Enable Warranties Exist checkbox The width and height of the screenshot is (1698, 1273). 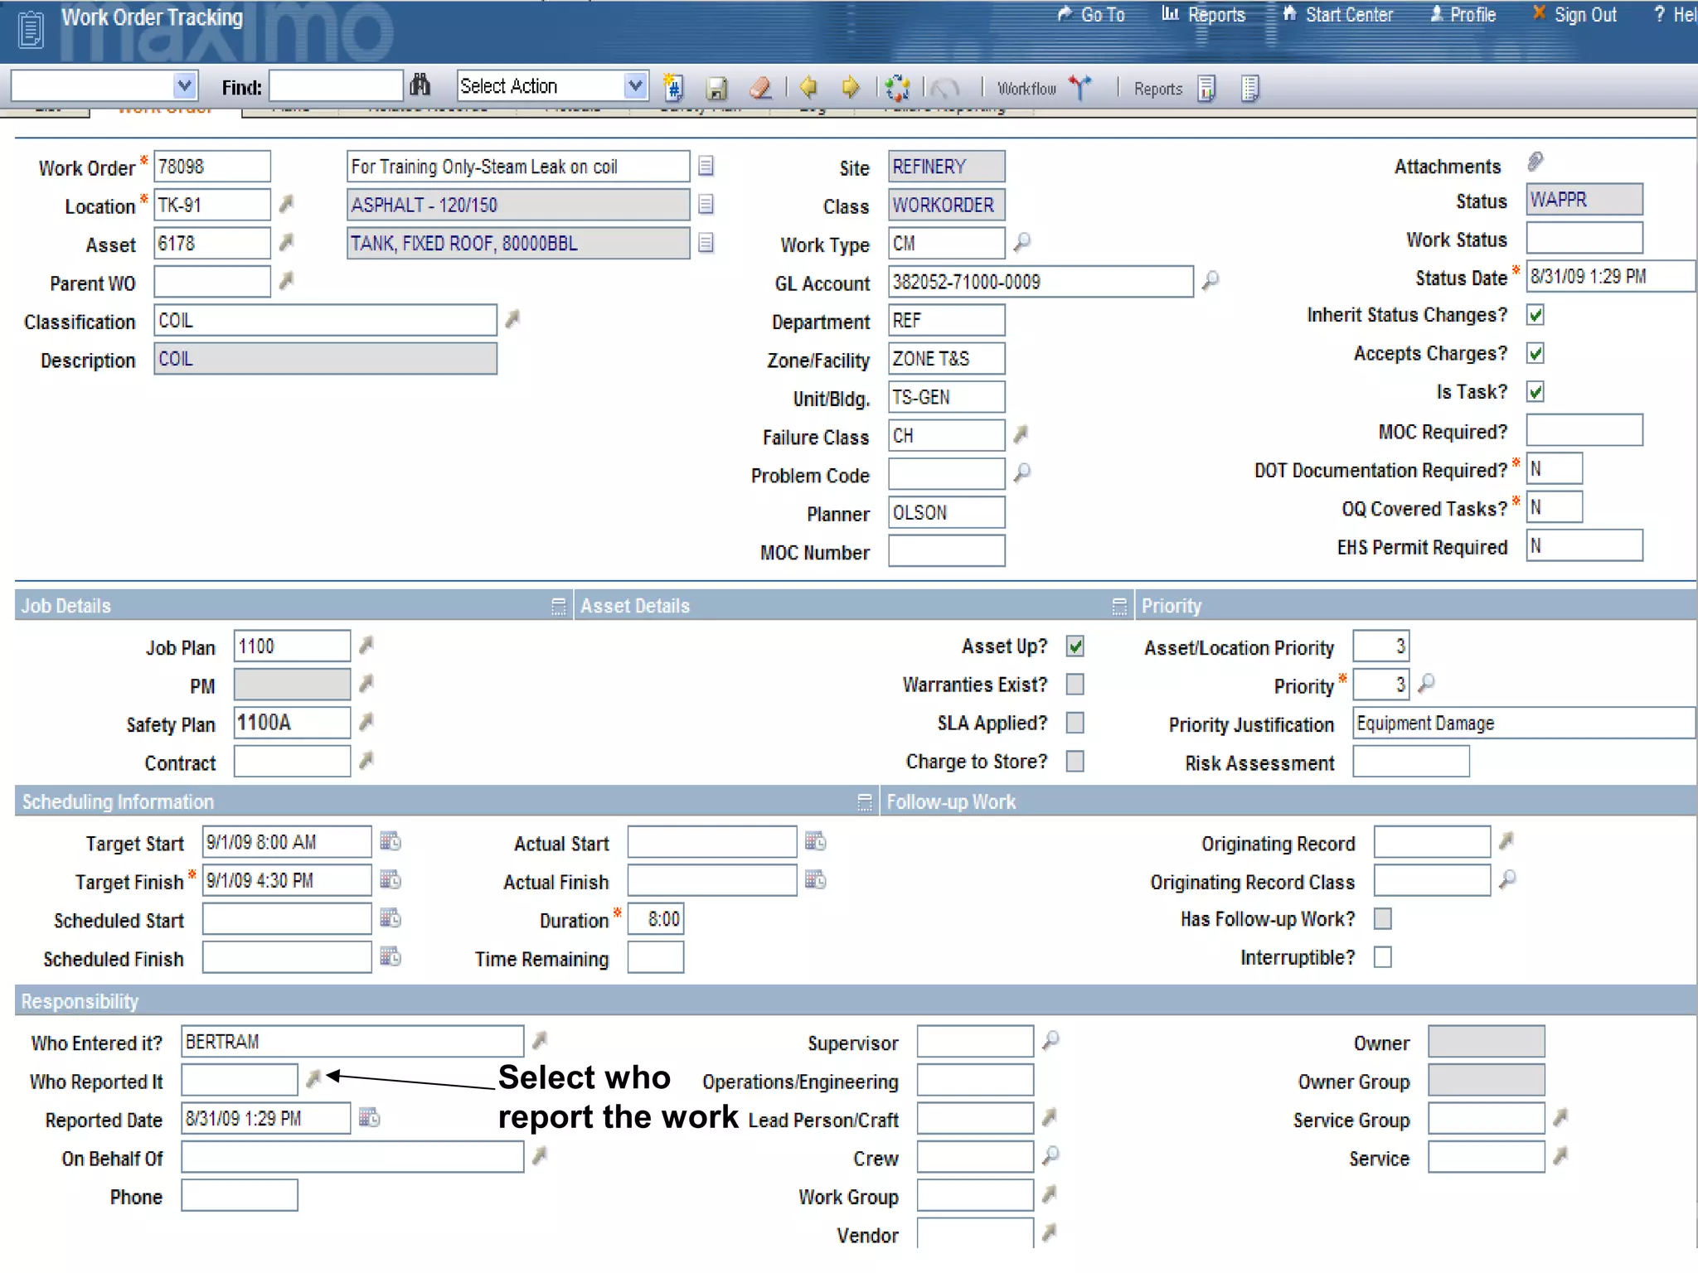(x=1075, y=685)
